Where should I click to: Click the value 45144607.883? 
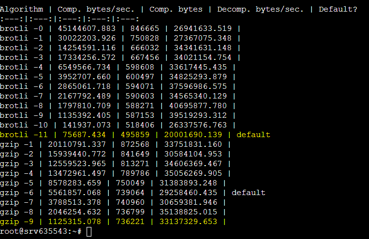87,28
